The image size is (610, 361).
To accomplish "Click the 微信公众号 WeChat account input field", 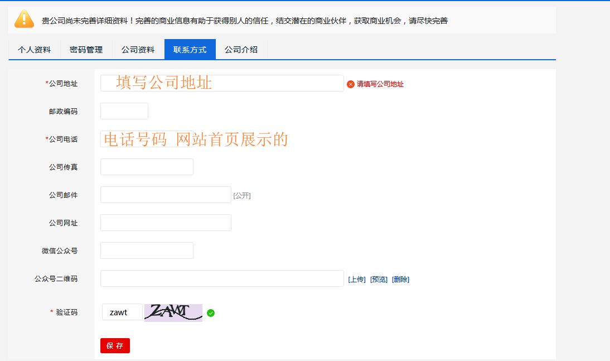I will [x=146, y=251].
